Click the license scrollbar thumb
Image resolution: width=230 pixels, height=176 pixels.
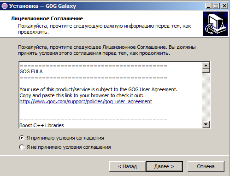(x=206, y=71)
